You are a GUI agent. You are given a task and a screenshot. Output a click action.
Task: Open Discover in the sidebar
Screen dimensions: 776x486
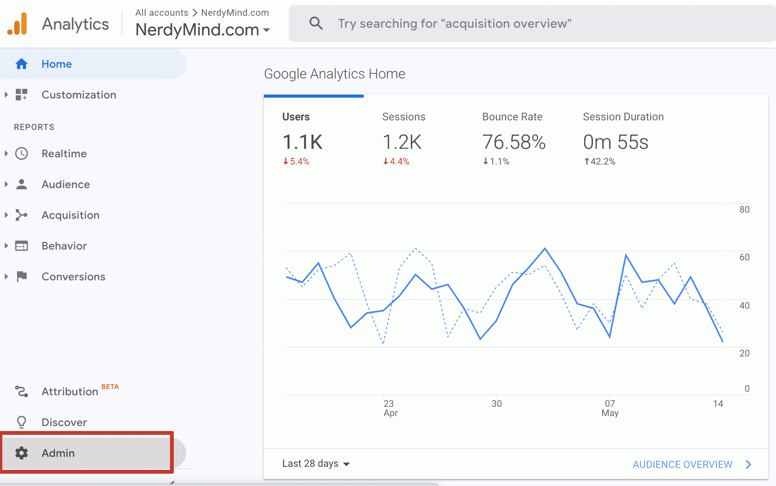[x=93, y=422]
